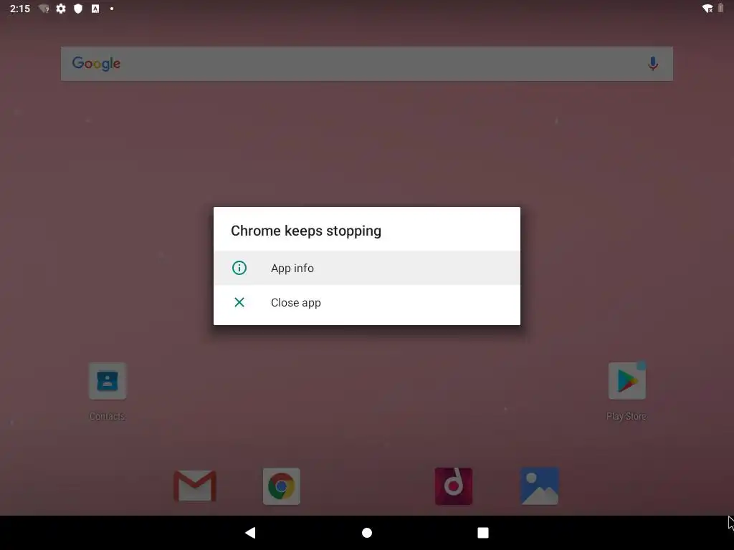Tap the Play Store label text
The image size is (734, 550).
626,416
